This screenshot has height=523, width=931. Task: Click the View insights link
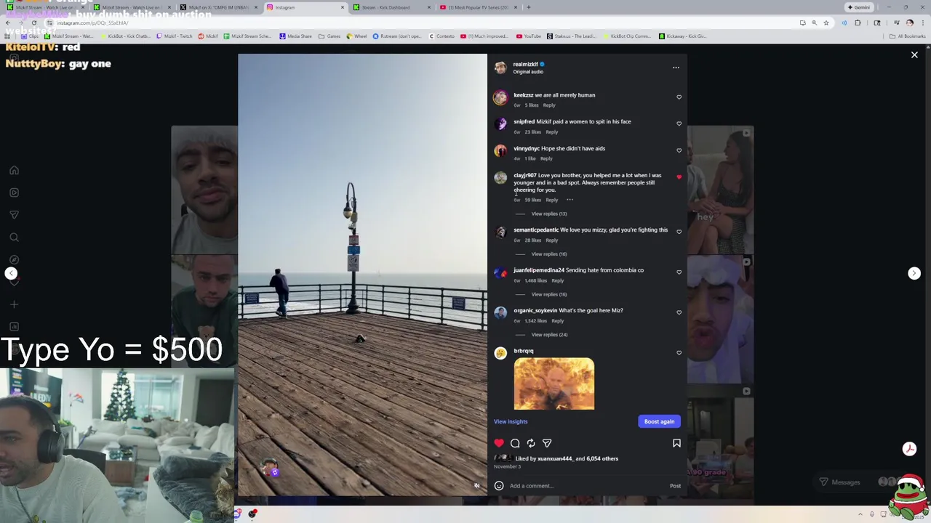point(511,421)
